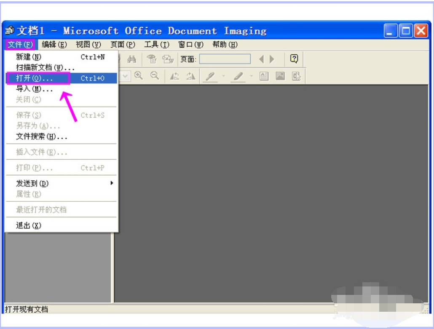Screen dimensions: 434x329
Task: Open the 工具(T) menu
Action: pyautogui.click(x=156, y=44)
